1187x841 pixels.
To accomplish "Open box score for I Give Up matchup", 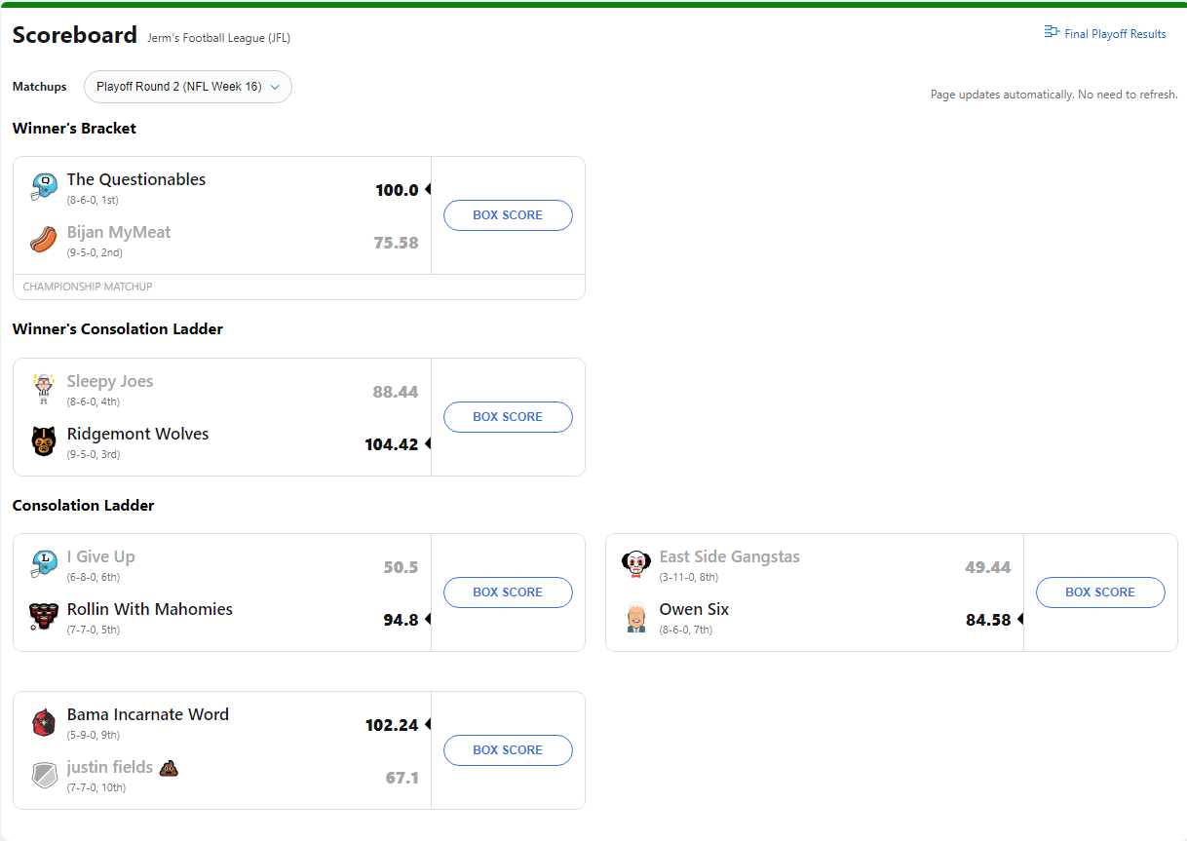I will (x=508, y=593).
